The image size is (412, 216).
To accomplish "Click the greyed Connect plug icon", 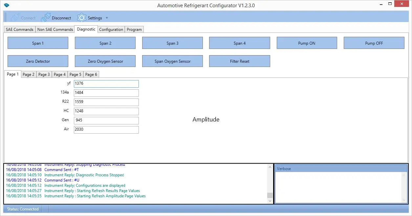I will (15, 18).
